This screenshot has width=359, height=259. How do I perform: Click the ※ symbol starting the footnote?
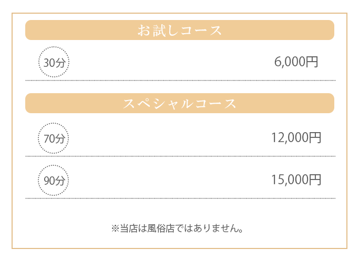[116, 229]
